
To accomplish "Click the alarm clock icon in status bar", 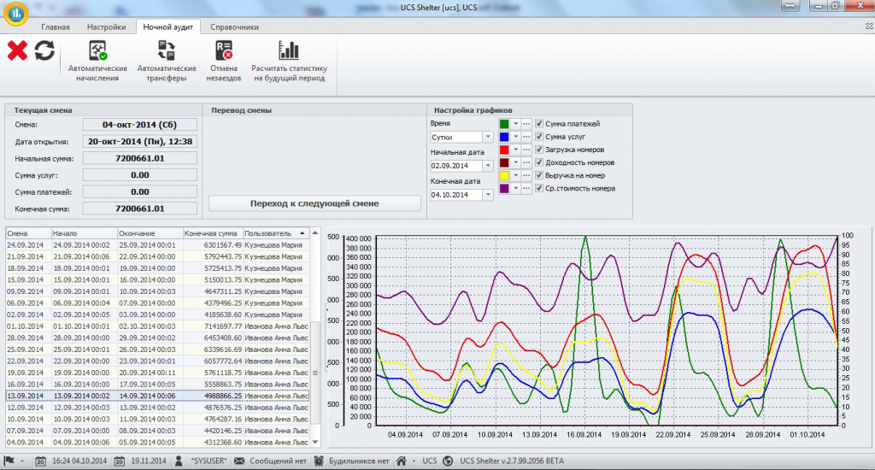I will pyautogui.click(x=319, y=461).
